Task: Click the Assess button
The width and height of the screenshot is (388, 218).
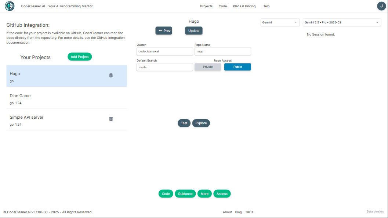Action: (x=222, y=194)
